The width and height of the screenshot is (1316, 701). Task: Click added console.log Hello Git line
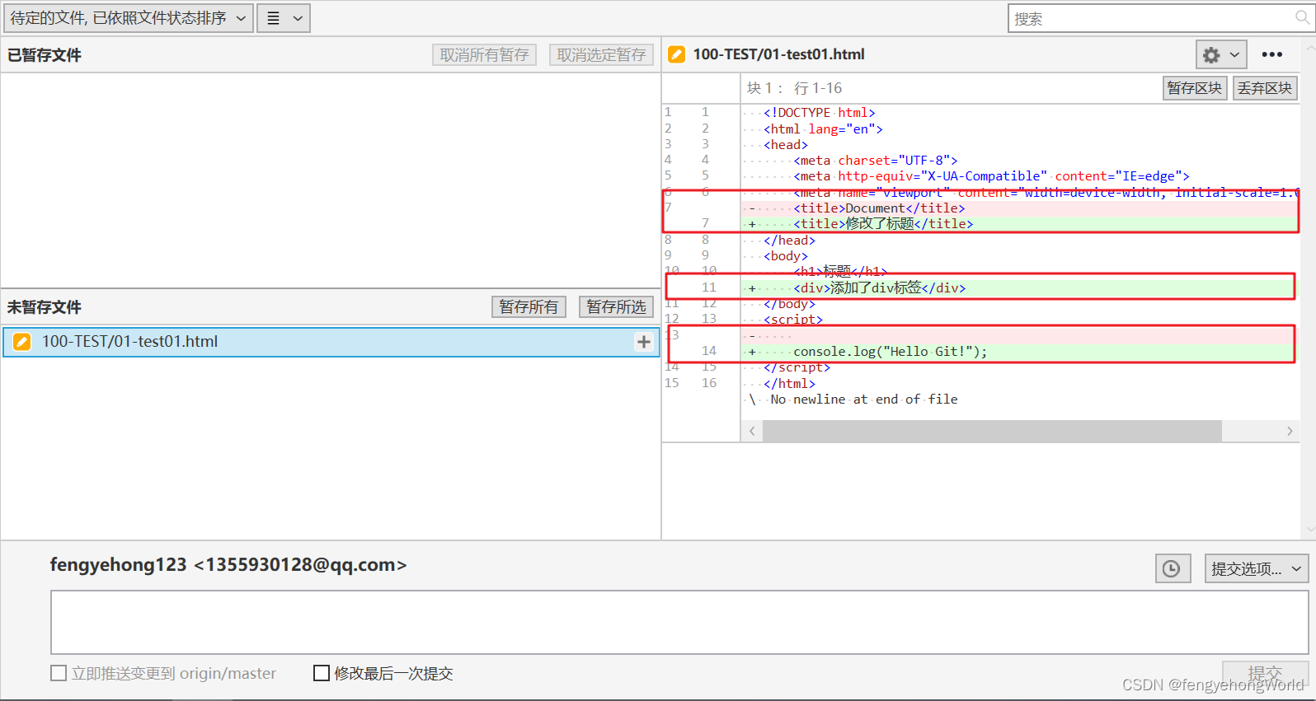pos(1019,352)
